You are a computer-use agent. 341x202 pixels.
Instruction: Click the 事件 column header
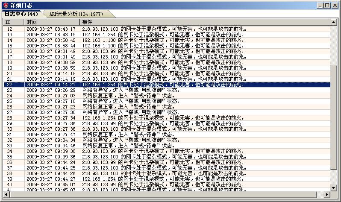pyautogui.click(x=205, y=22)
